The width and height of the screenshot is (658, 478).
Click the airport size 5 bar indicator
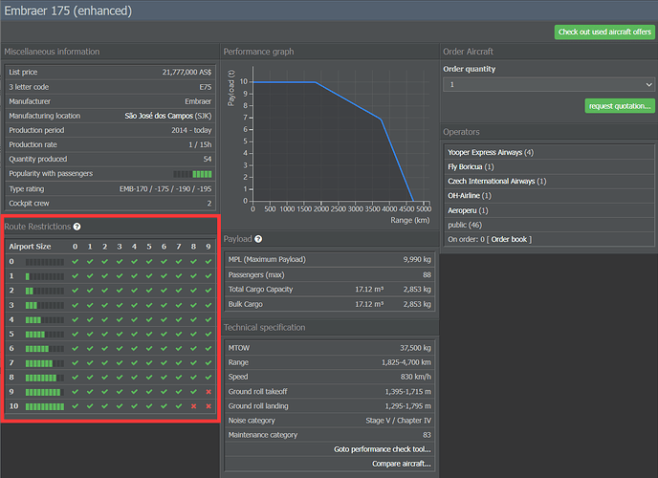click(x=45, y=335)
